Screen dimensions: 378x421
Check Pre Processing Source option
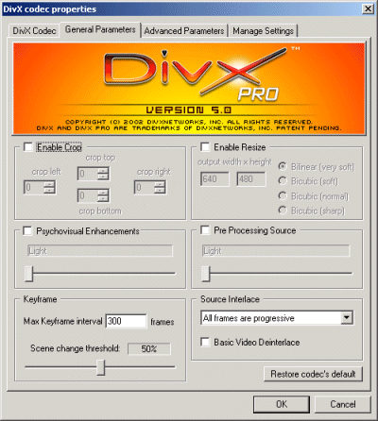click(205, 230)
